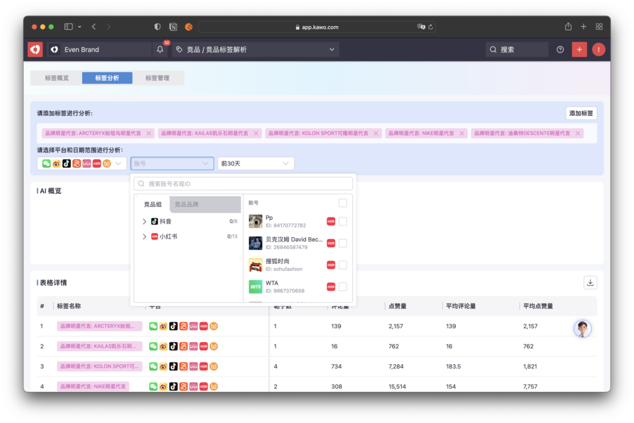Screen dimensions: 634x423
Task: Click the 搜索账号名或ID search field
Action: point(243,184)
